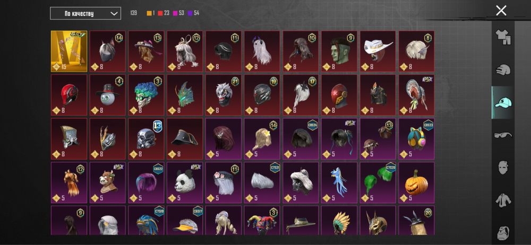The height and width of the screenshot is (245, 531).
Task: Filter by the purple quality count 54
Action: pos(193,13)
